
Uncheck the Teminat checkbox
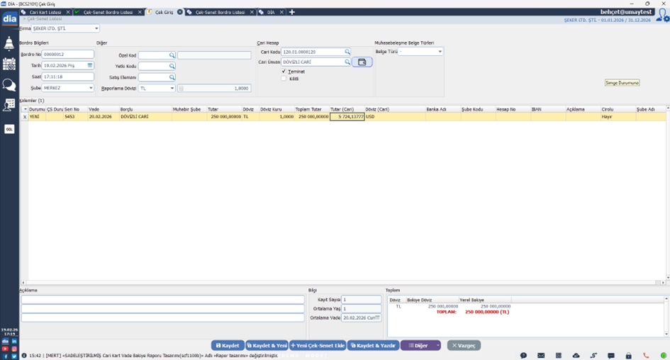[284, 72]
